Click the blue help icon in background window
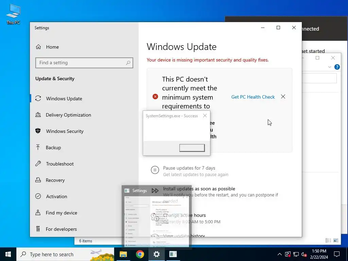The height and width of the screenshot is (261, 348). (337, 67)
